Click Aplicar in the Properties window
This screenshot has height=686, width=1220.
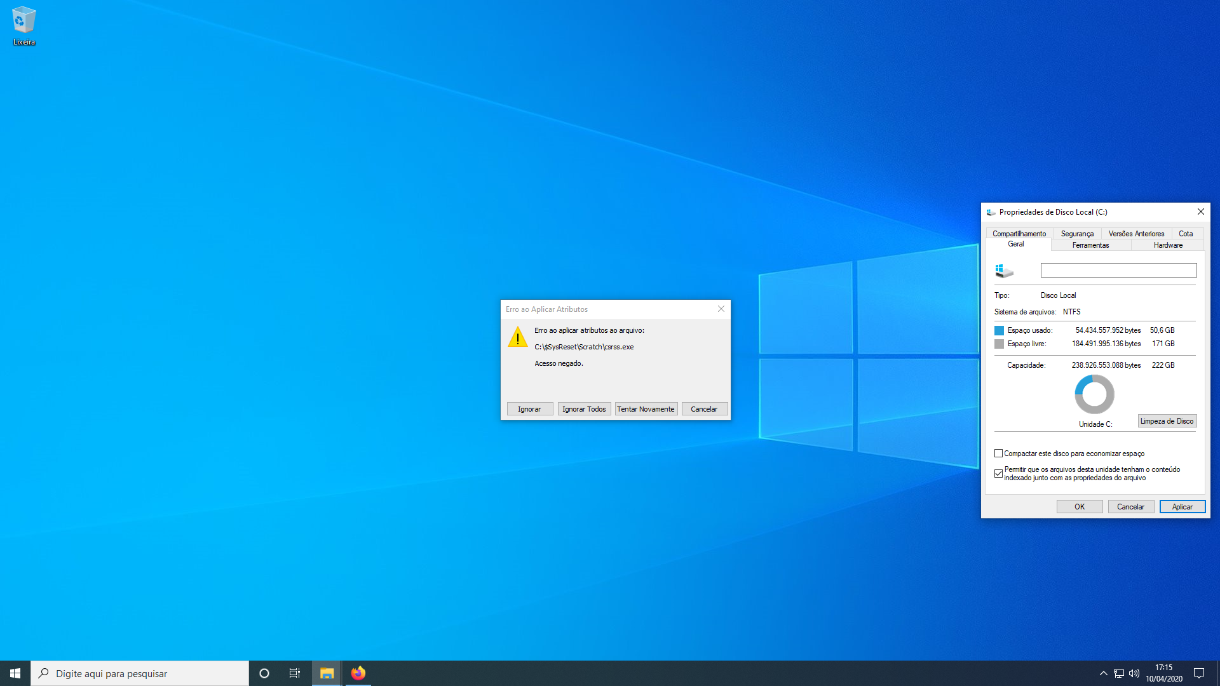(x=1183, y=507)
